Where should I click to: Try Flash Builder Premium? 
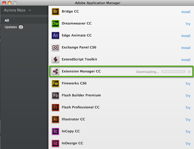coord(188,96)
